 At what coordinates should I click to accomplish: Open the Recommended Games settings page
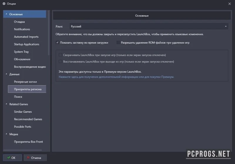tap(28, 119)
